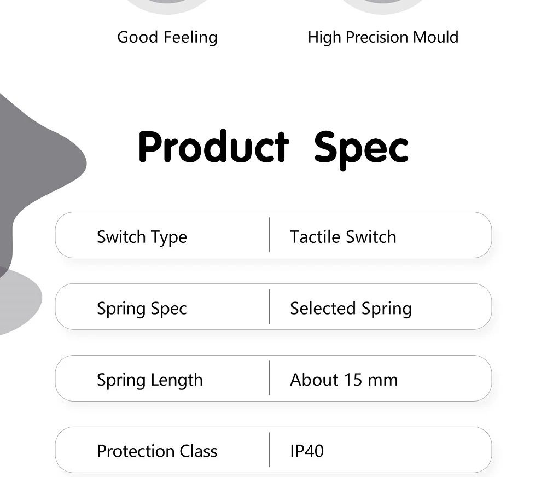Click the divider in the Spring Spec row
547x477 pixels.
point(270,306)
